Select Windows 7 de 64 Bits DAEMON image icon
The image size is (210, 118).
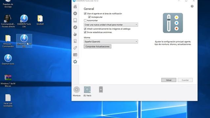pos(24,41)
